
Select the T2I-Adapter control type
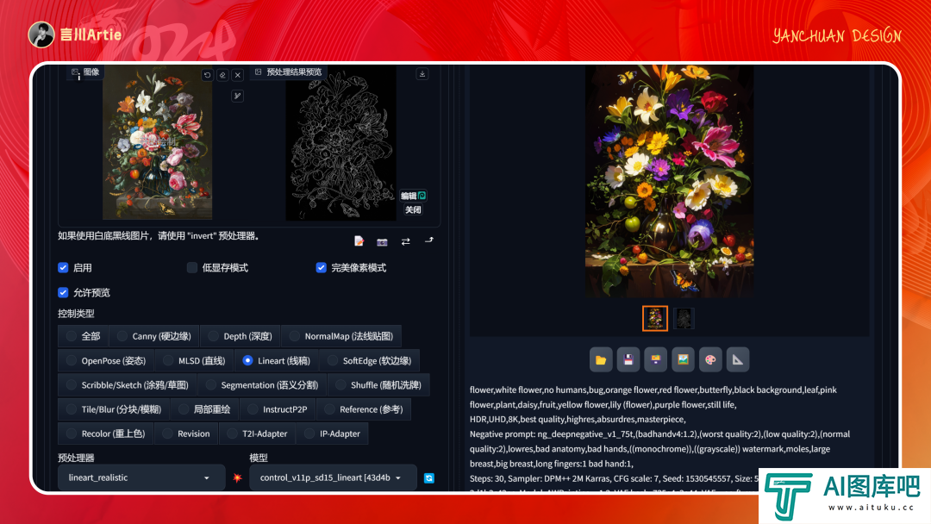257,434
